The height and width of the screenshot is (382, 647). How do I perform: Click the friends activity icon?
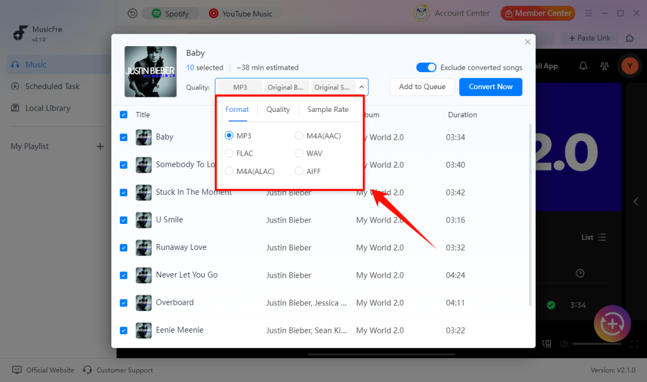click(x=605, y=66)
